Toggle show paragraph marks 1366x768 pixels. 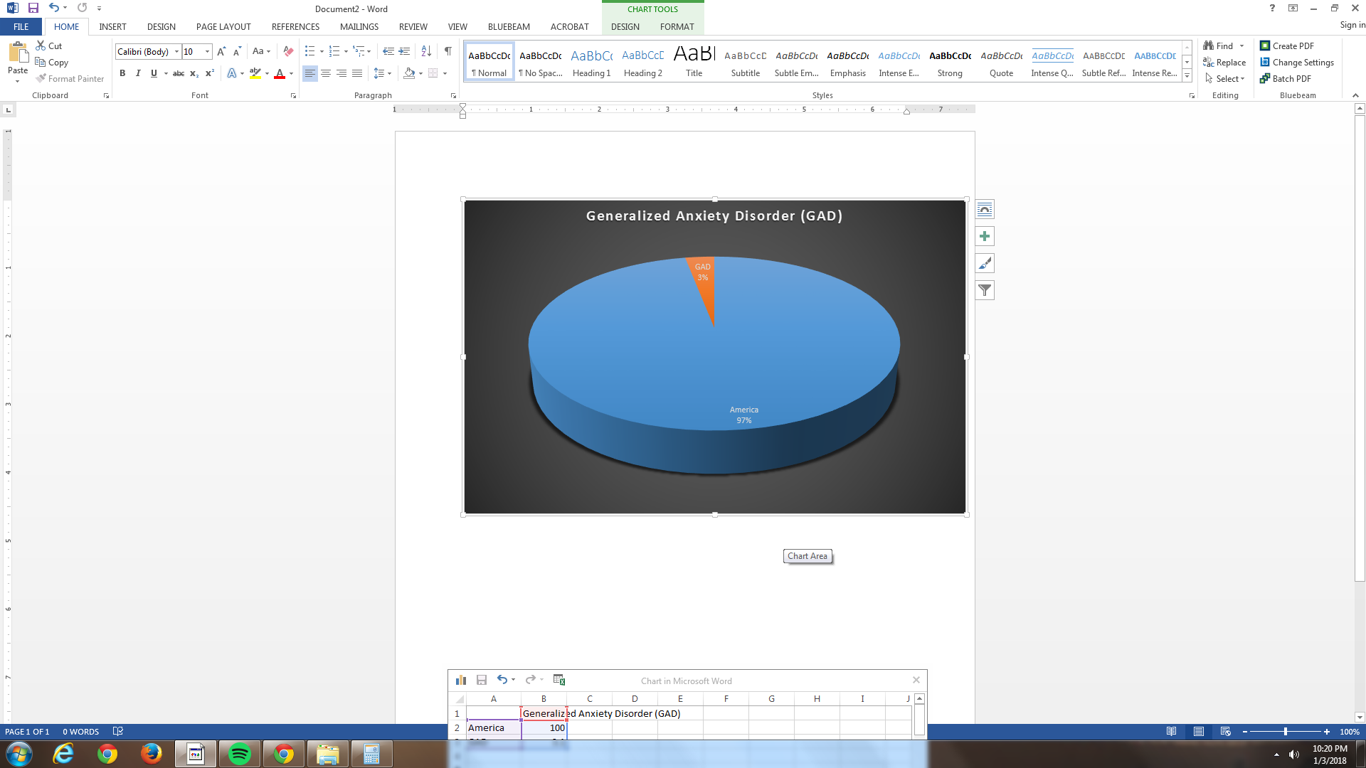pyautogui.click(x=448, y=51)
